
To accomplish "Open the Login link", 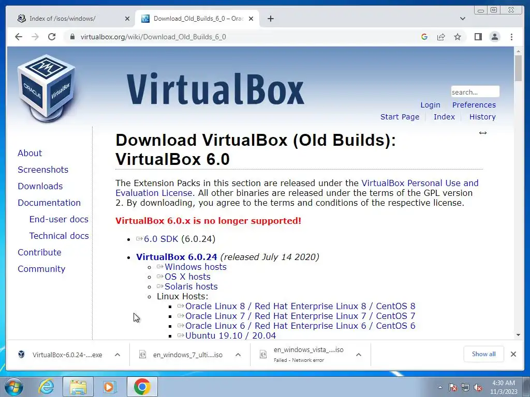I will click(x=430, y=105).
